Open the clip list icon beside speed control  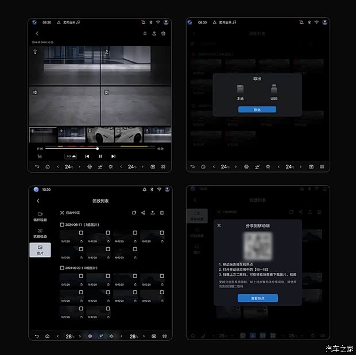tap(40, 157)
